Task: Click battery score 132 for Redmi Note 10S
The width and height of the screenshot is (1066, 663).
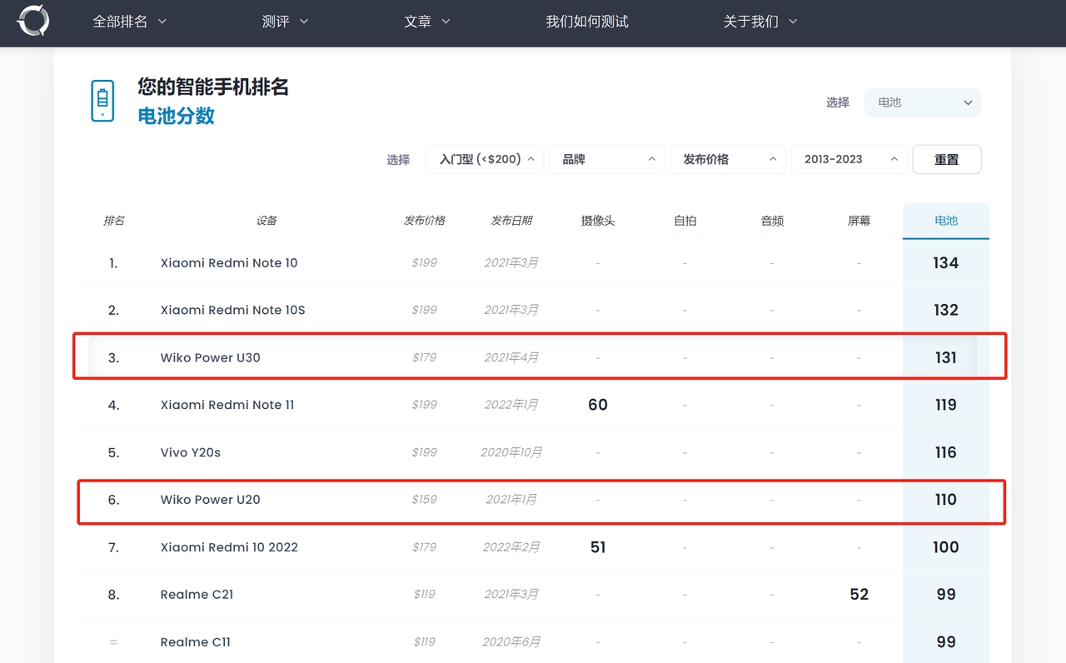Action: click(946, 310)
